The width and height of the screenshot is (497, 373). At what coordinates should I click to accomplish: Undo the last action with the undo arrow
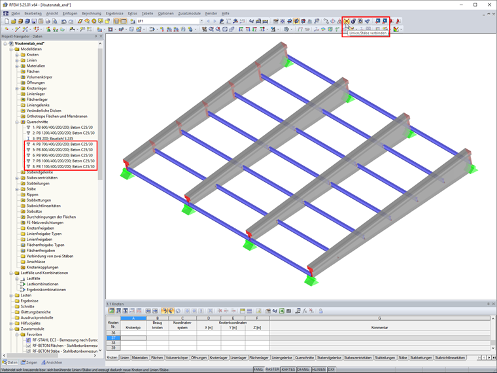click(63, 21)
